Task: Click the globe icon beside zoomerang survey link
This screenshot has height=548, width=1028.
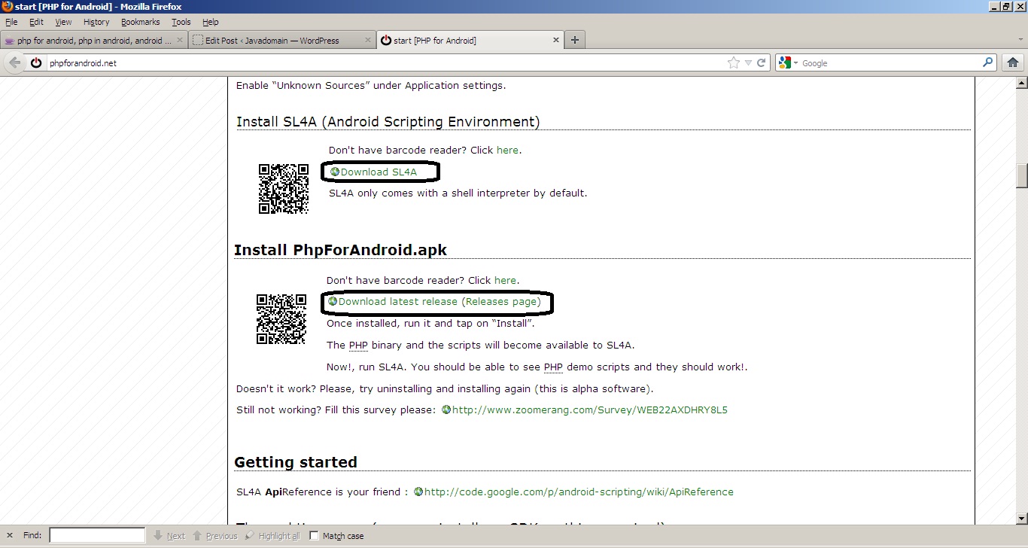Action: [446, 410]
